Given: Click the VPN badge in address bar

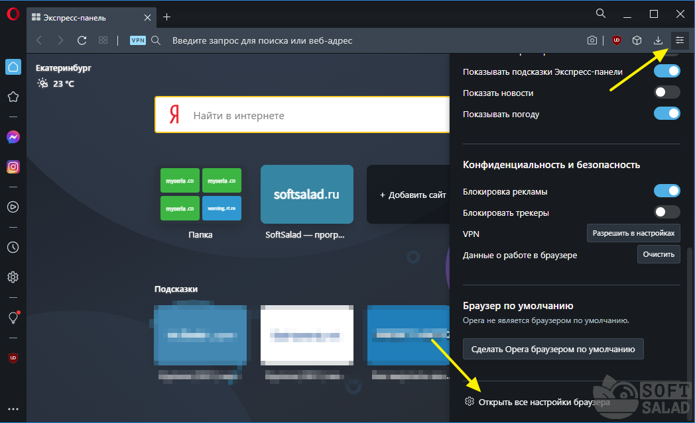Looking at the screenshot, I should (138, 40).
